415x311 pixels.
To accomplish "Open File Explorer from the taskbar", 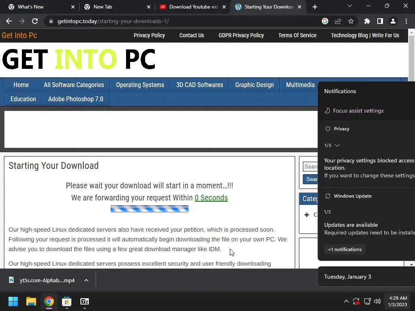I will pyautogui.click(x=31, y=301).
